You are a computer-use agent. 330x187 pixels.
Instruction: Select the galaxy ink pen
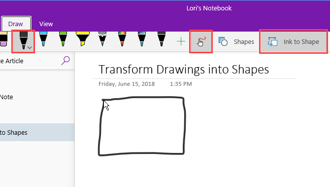(x=142, y=39)
